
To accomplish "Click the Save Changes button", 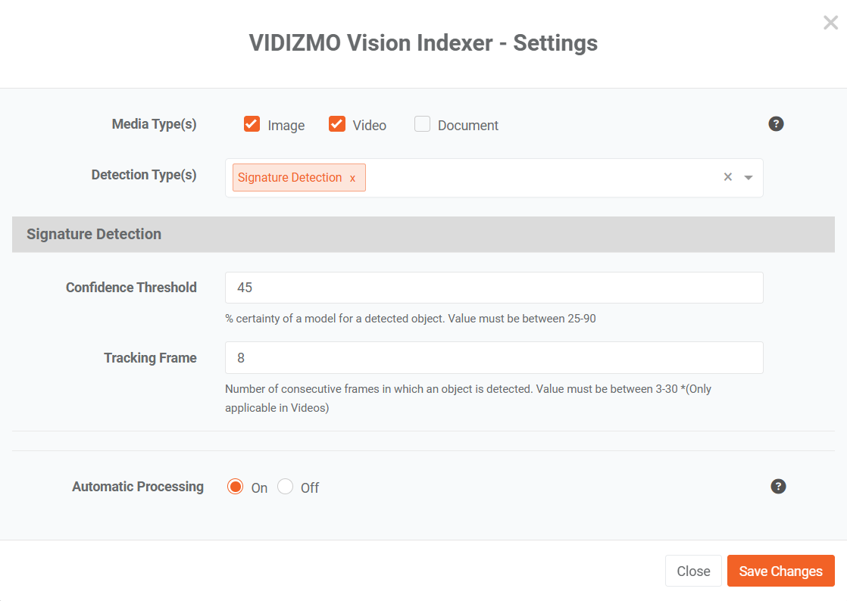I will (780, 571).
